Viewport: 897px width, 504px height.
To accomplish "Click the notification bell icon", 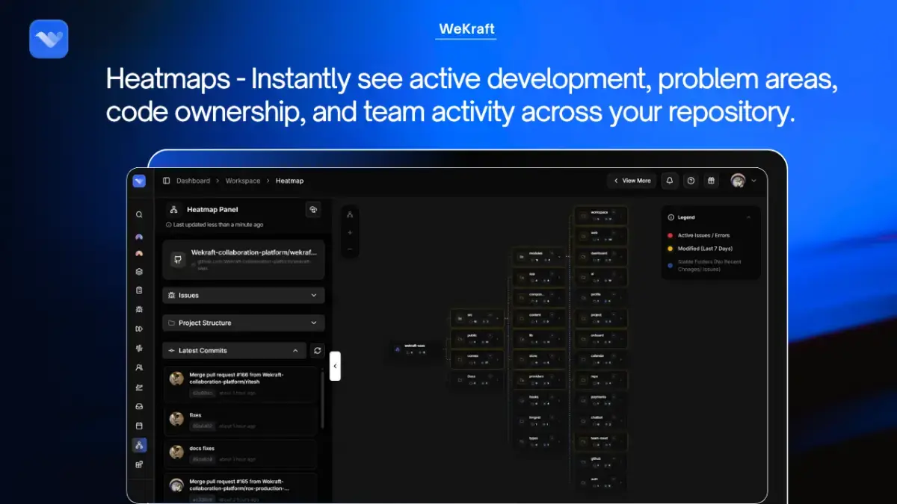I will pos(670,181).
